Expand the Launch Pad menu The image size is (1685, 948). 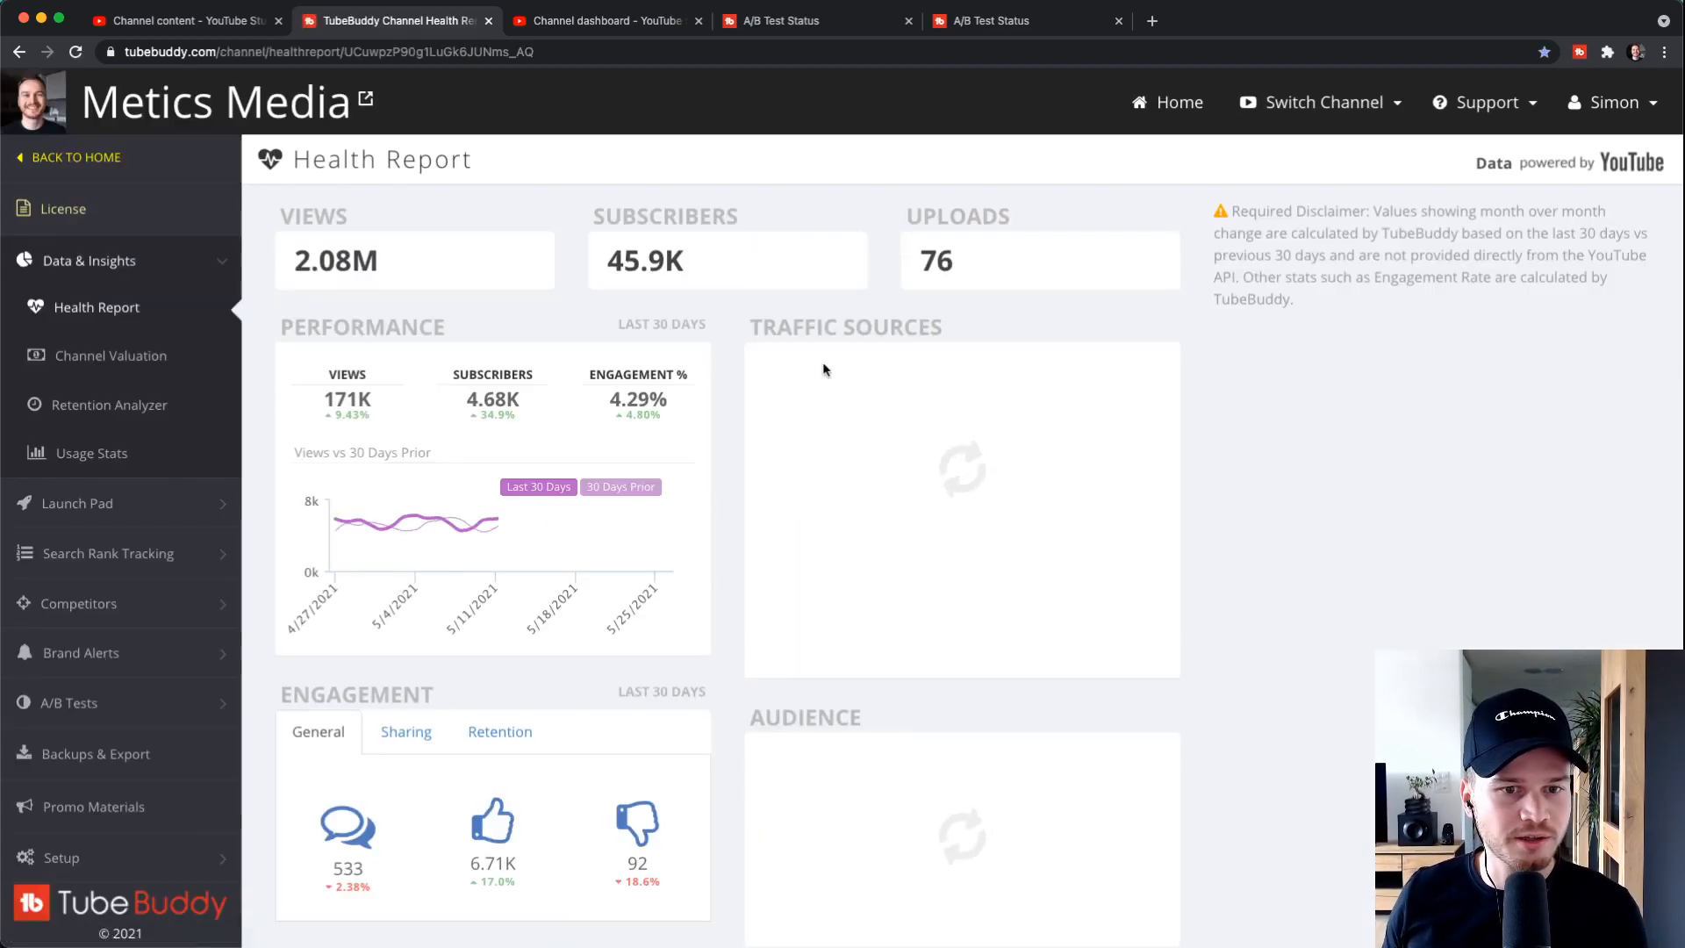(x=223, y=504)
